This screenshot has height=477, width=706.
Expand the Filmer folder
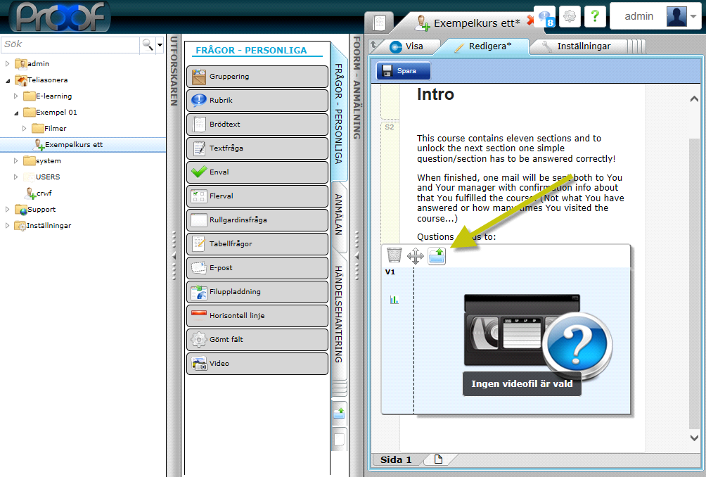pyautogui.click(x=25, y=128)
